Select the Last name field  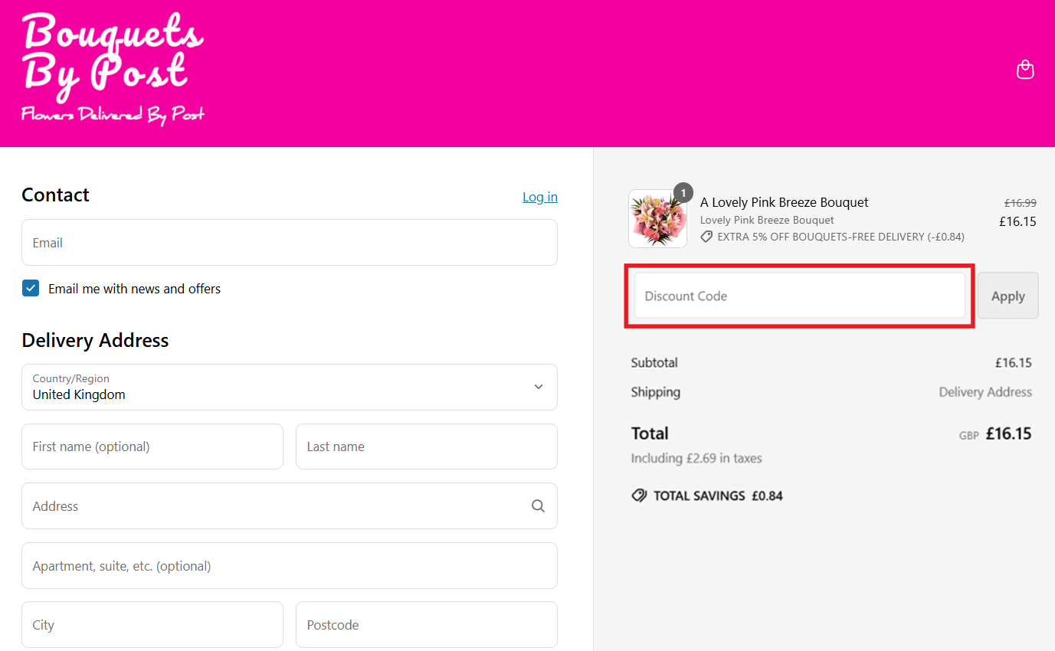click(x=427, y=447)
